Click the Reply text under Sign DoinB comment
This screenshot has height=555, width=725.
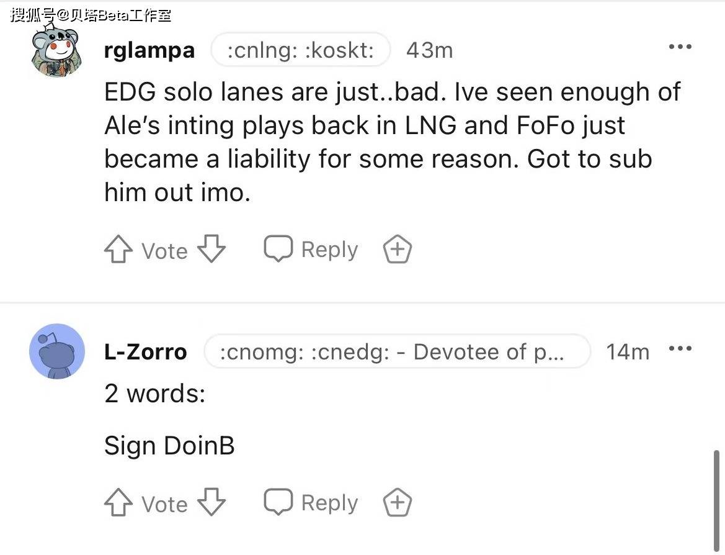(329, 503)
